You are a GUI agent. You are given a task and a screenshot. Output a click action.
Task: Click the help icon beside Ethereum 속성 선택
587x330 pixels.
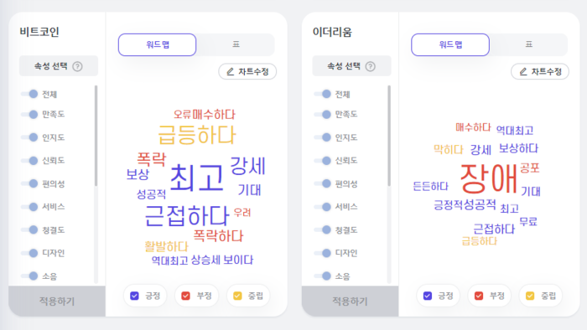tap(371, 66)
